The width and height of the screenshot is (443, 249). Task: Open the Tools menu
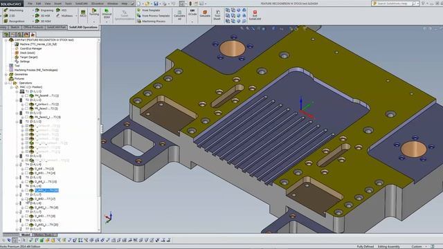(69, 3)
